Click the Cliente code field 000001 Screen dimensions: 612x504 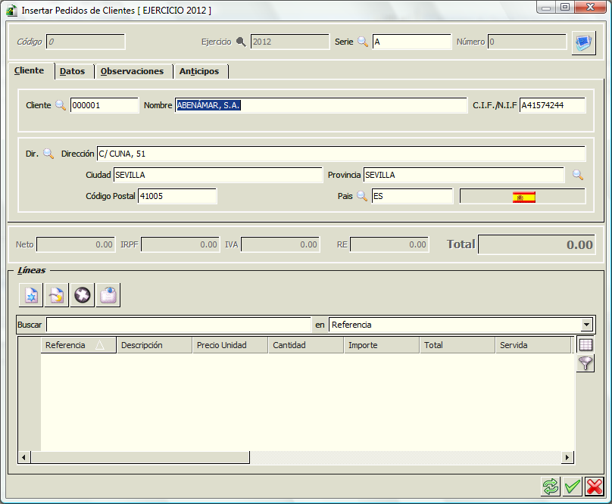pos(105,105)
